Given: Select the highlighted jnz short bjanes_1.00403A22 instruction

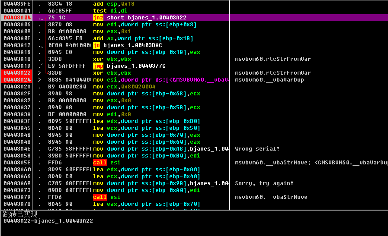Looking at the screenshot, I should (x=139, y=18).
